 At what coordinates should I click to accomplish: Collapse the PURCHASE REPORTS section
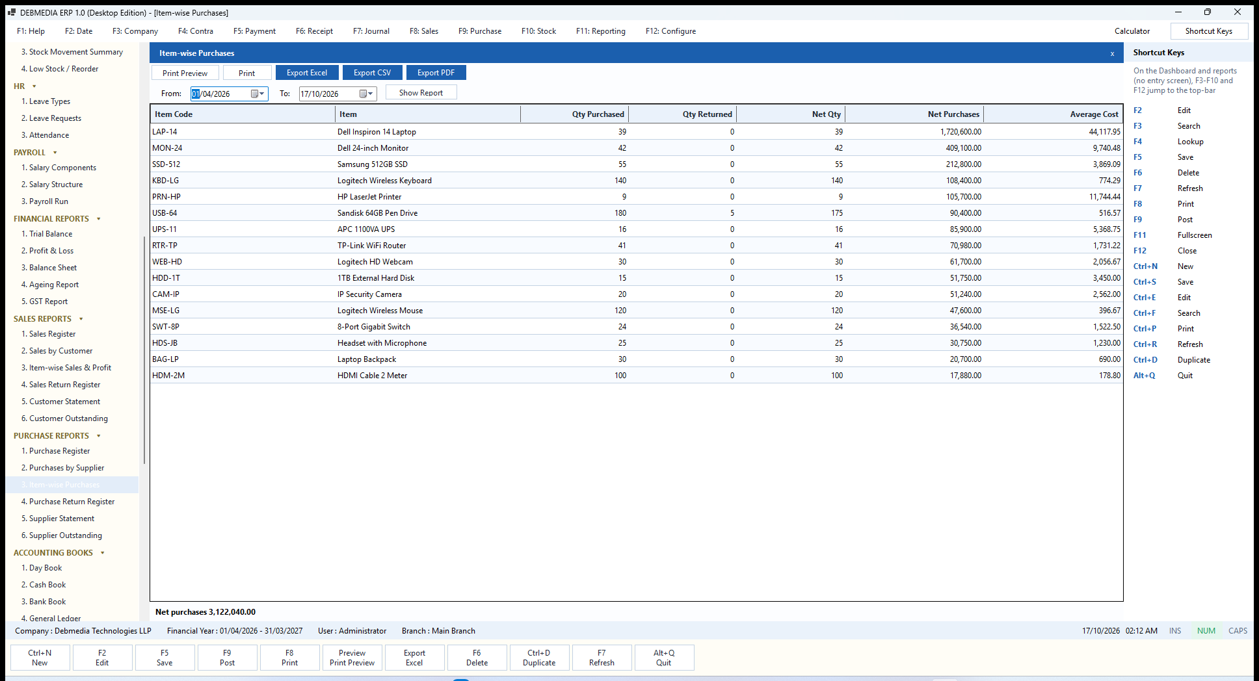click(x=99, y=436)
